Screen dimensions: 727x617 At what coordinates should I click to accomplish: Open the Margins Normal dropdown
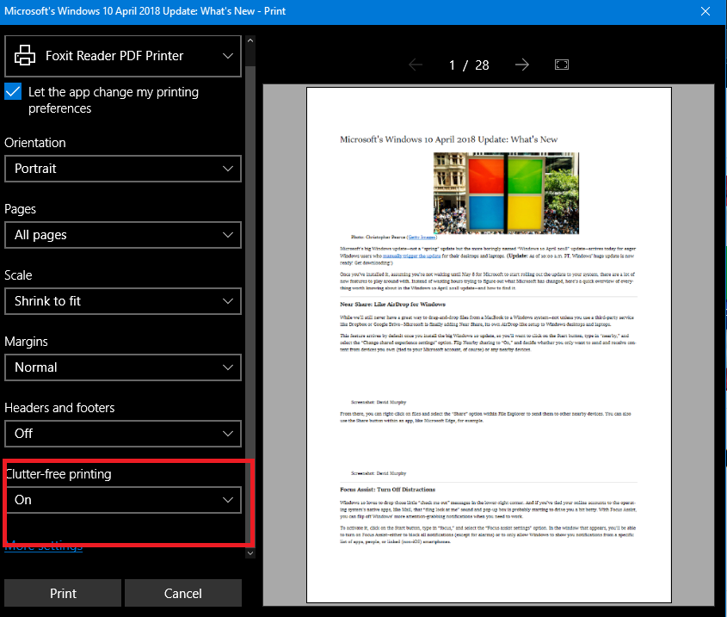[122, 367]
